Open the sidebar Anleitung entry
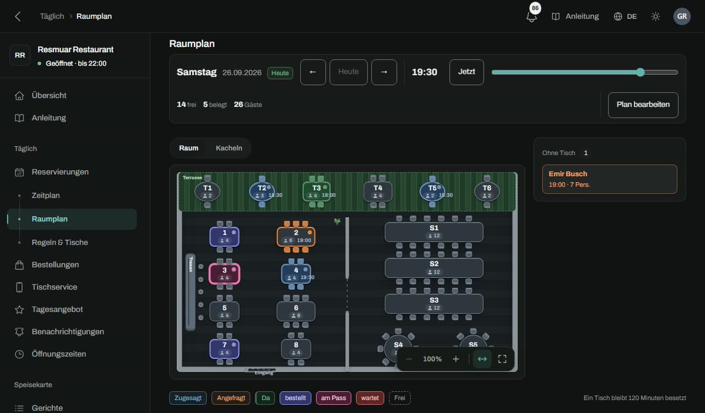The width and height of the screenshot is (705, 413). [72, 117]
